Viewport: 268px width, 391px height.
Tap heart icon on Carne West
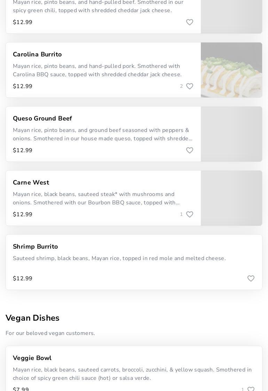click(189, 214)
